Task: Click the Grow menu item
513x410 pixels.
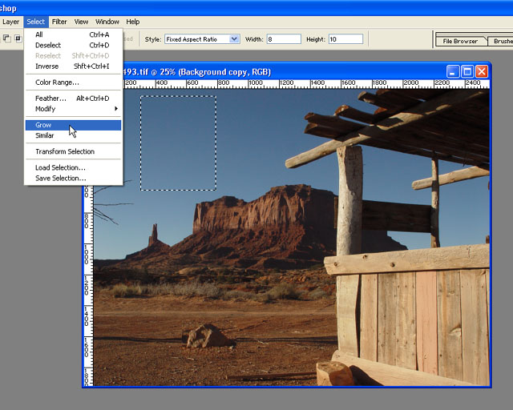Action: click(73, 125)
